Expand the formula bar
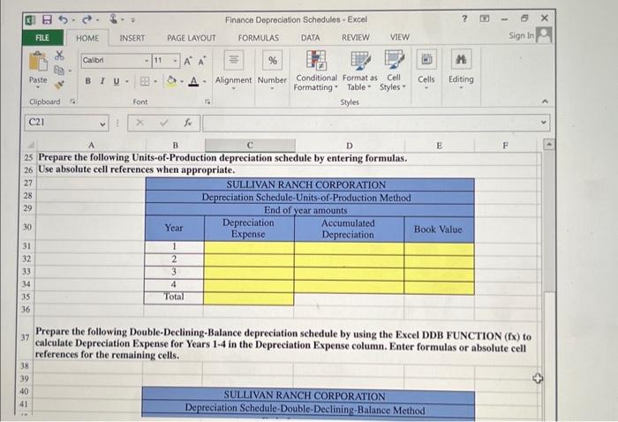618x422 pixels. (x=544, y=123)
